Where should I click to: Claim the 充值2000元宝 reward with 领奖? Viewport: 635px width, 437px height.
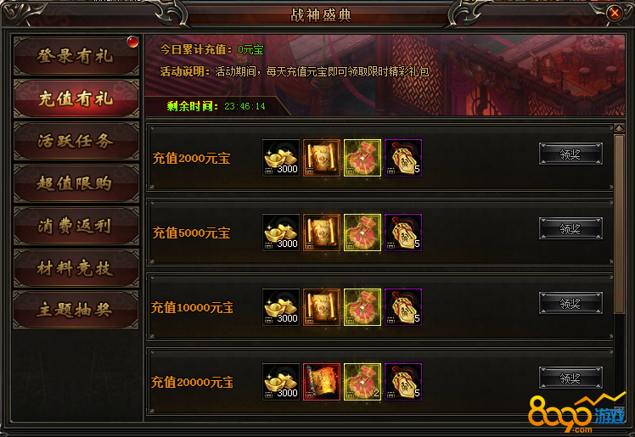[x=570, y=154]
